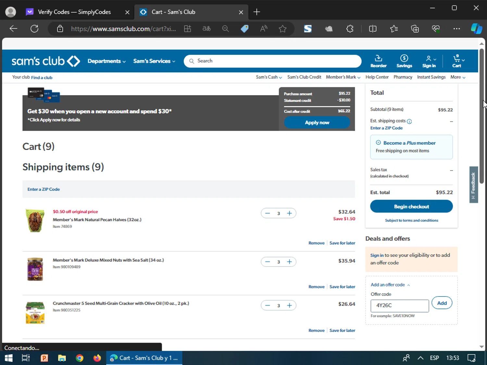The width and height of the screenshot is (487, 365).
Task: Click Find a club link
Action: pos(42,78)
